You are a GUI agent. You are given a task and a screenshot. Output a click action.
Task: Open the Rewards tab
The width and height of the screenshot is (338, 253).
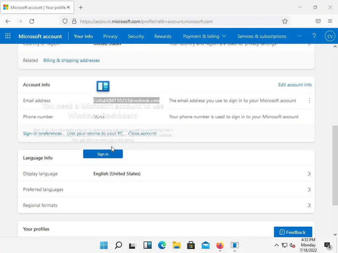point(163,36)
